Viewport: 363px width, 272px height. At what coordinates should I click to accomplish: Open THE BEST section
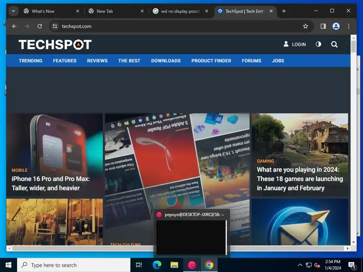[129, 61]
